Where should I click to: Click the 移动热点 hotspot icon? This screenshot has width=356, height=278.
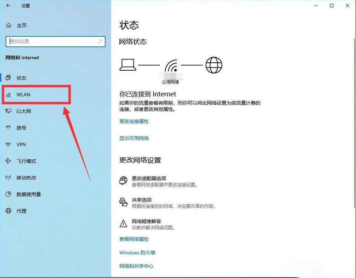click(x=8, y=178)
